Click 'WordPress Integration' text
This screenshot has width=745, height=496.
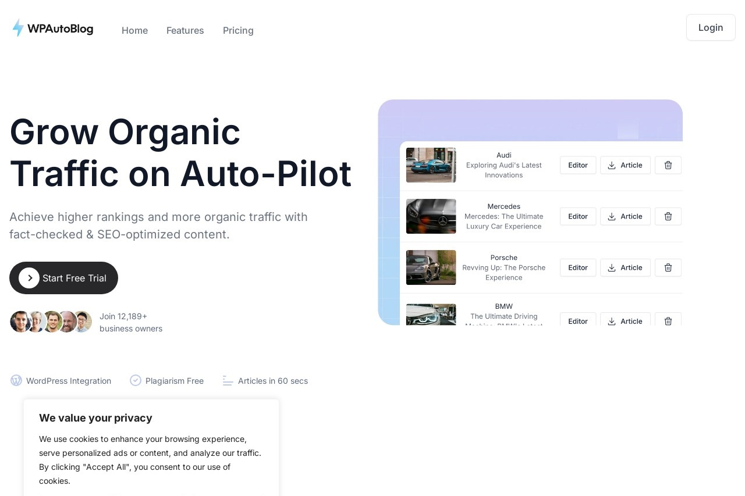coord(69,381)
